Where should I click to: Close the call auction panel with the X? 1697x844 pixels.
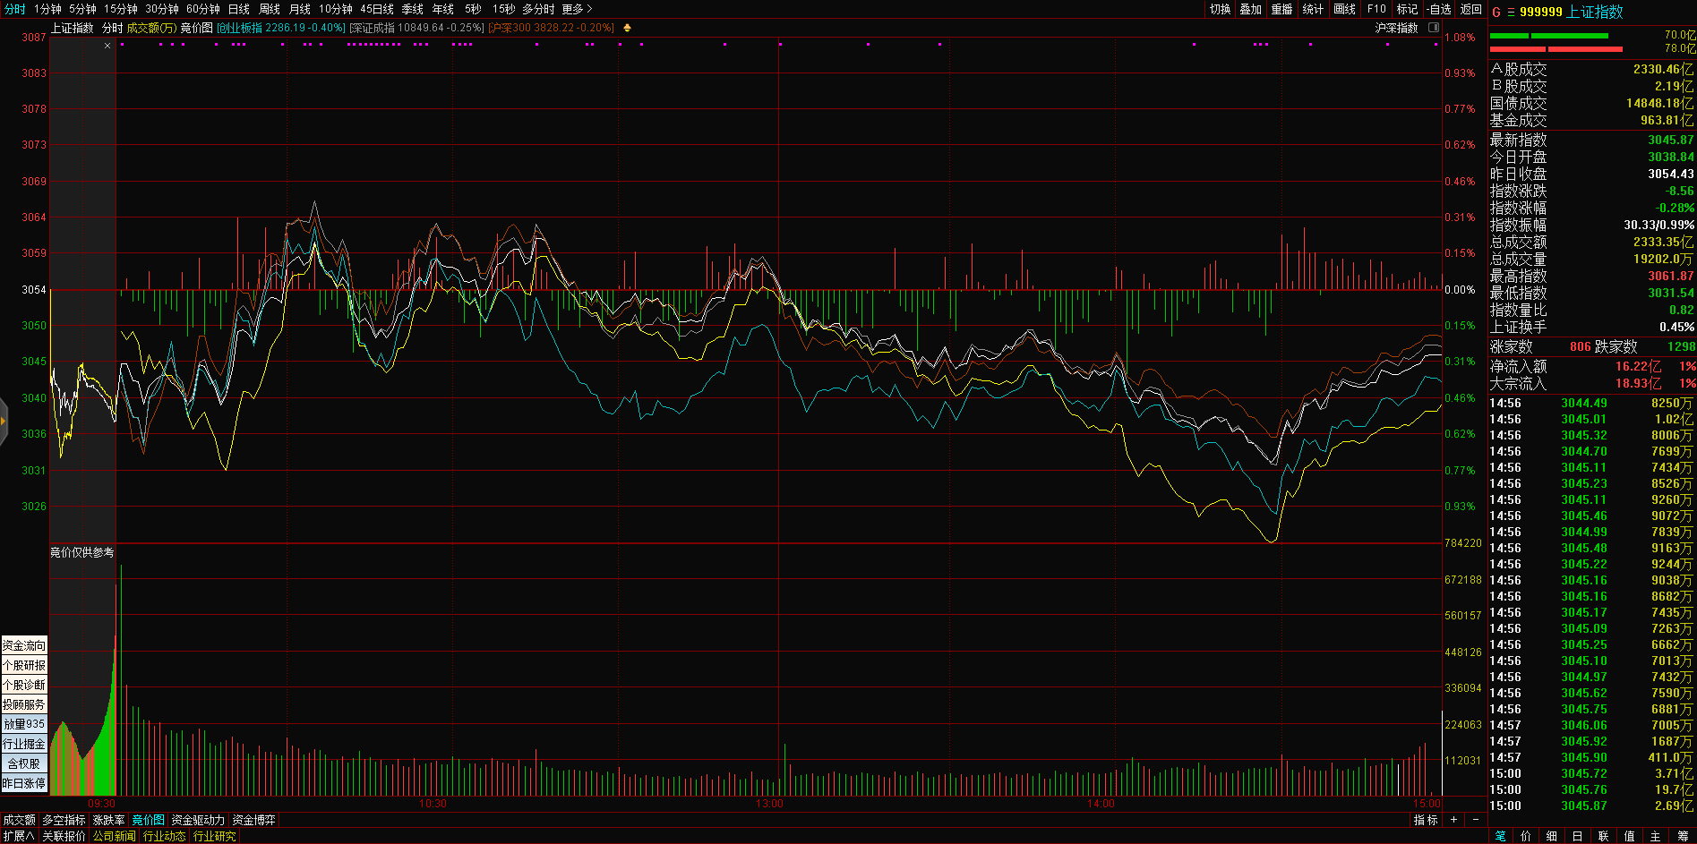(107, 46)
